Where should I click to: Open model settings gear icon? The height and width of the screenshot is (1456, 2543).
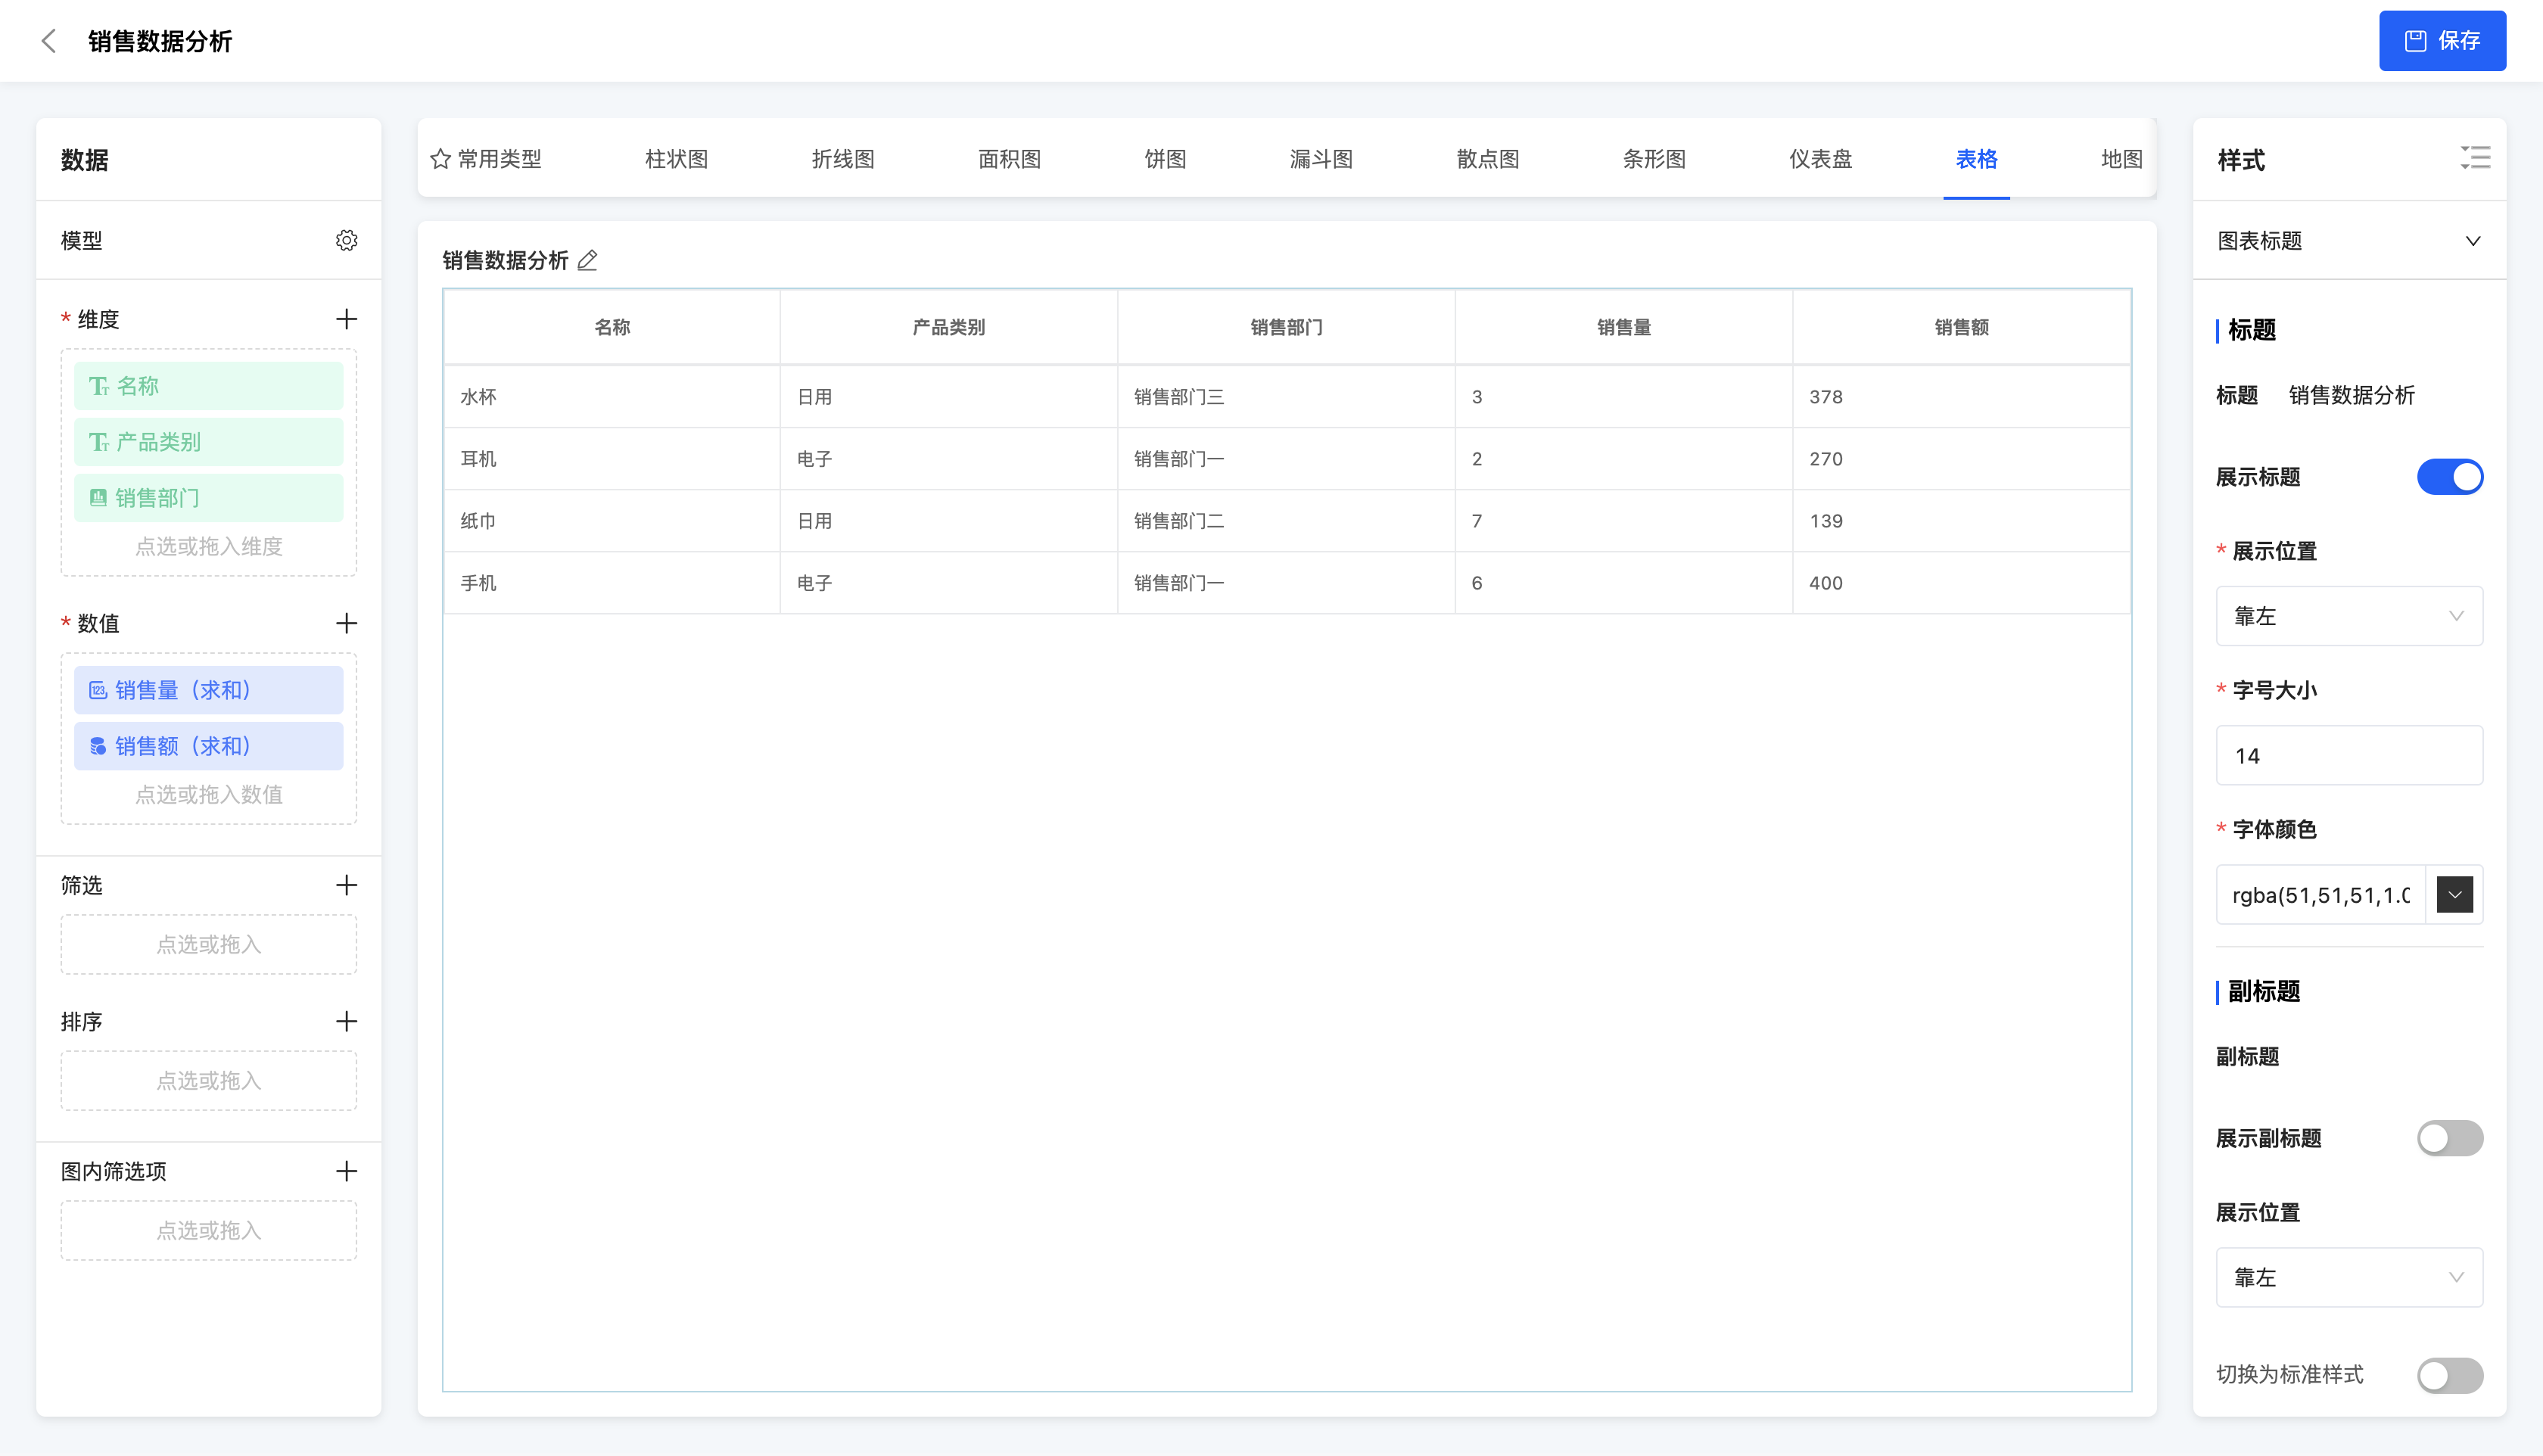[346, 240]
